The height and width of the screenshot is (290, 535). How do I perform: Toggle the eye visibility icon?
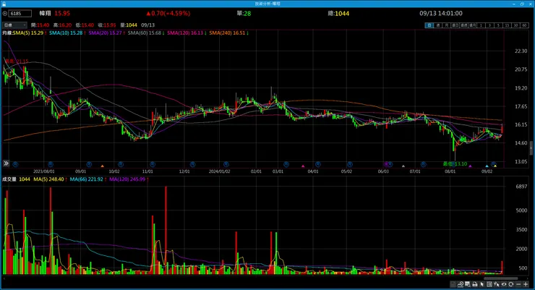click(x=504, y=284)
